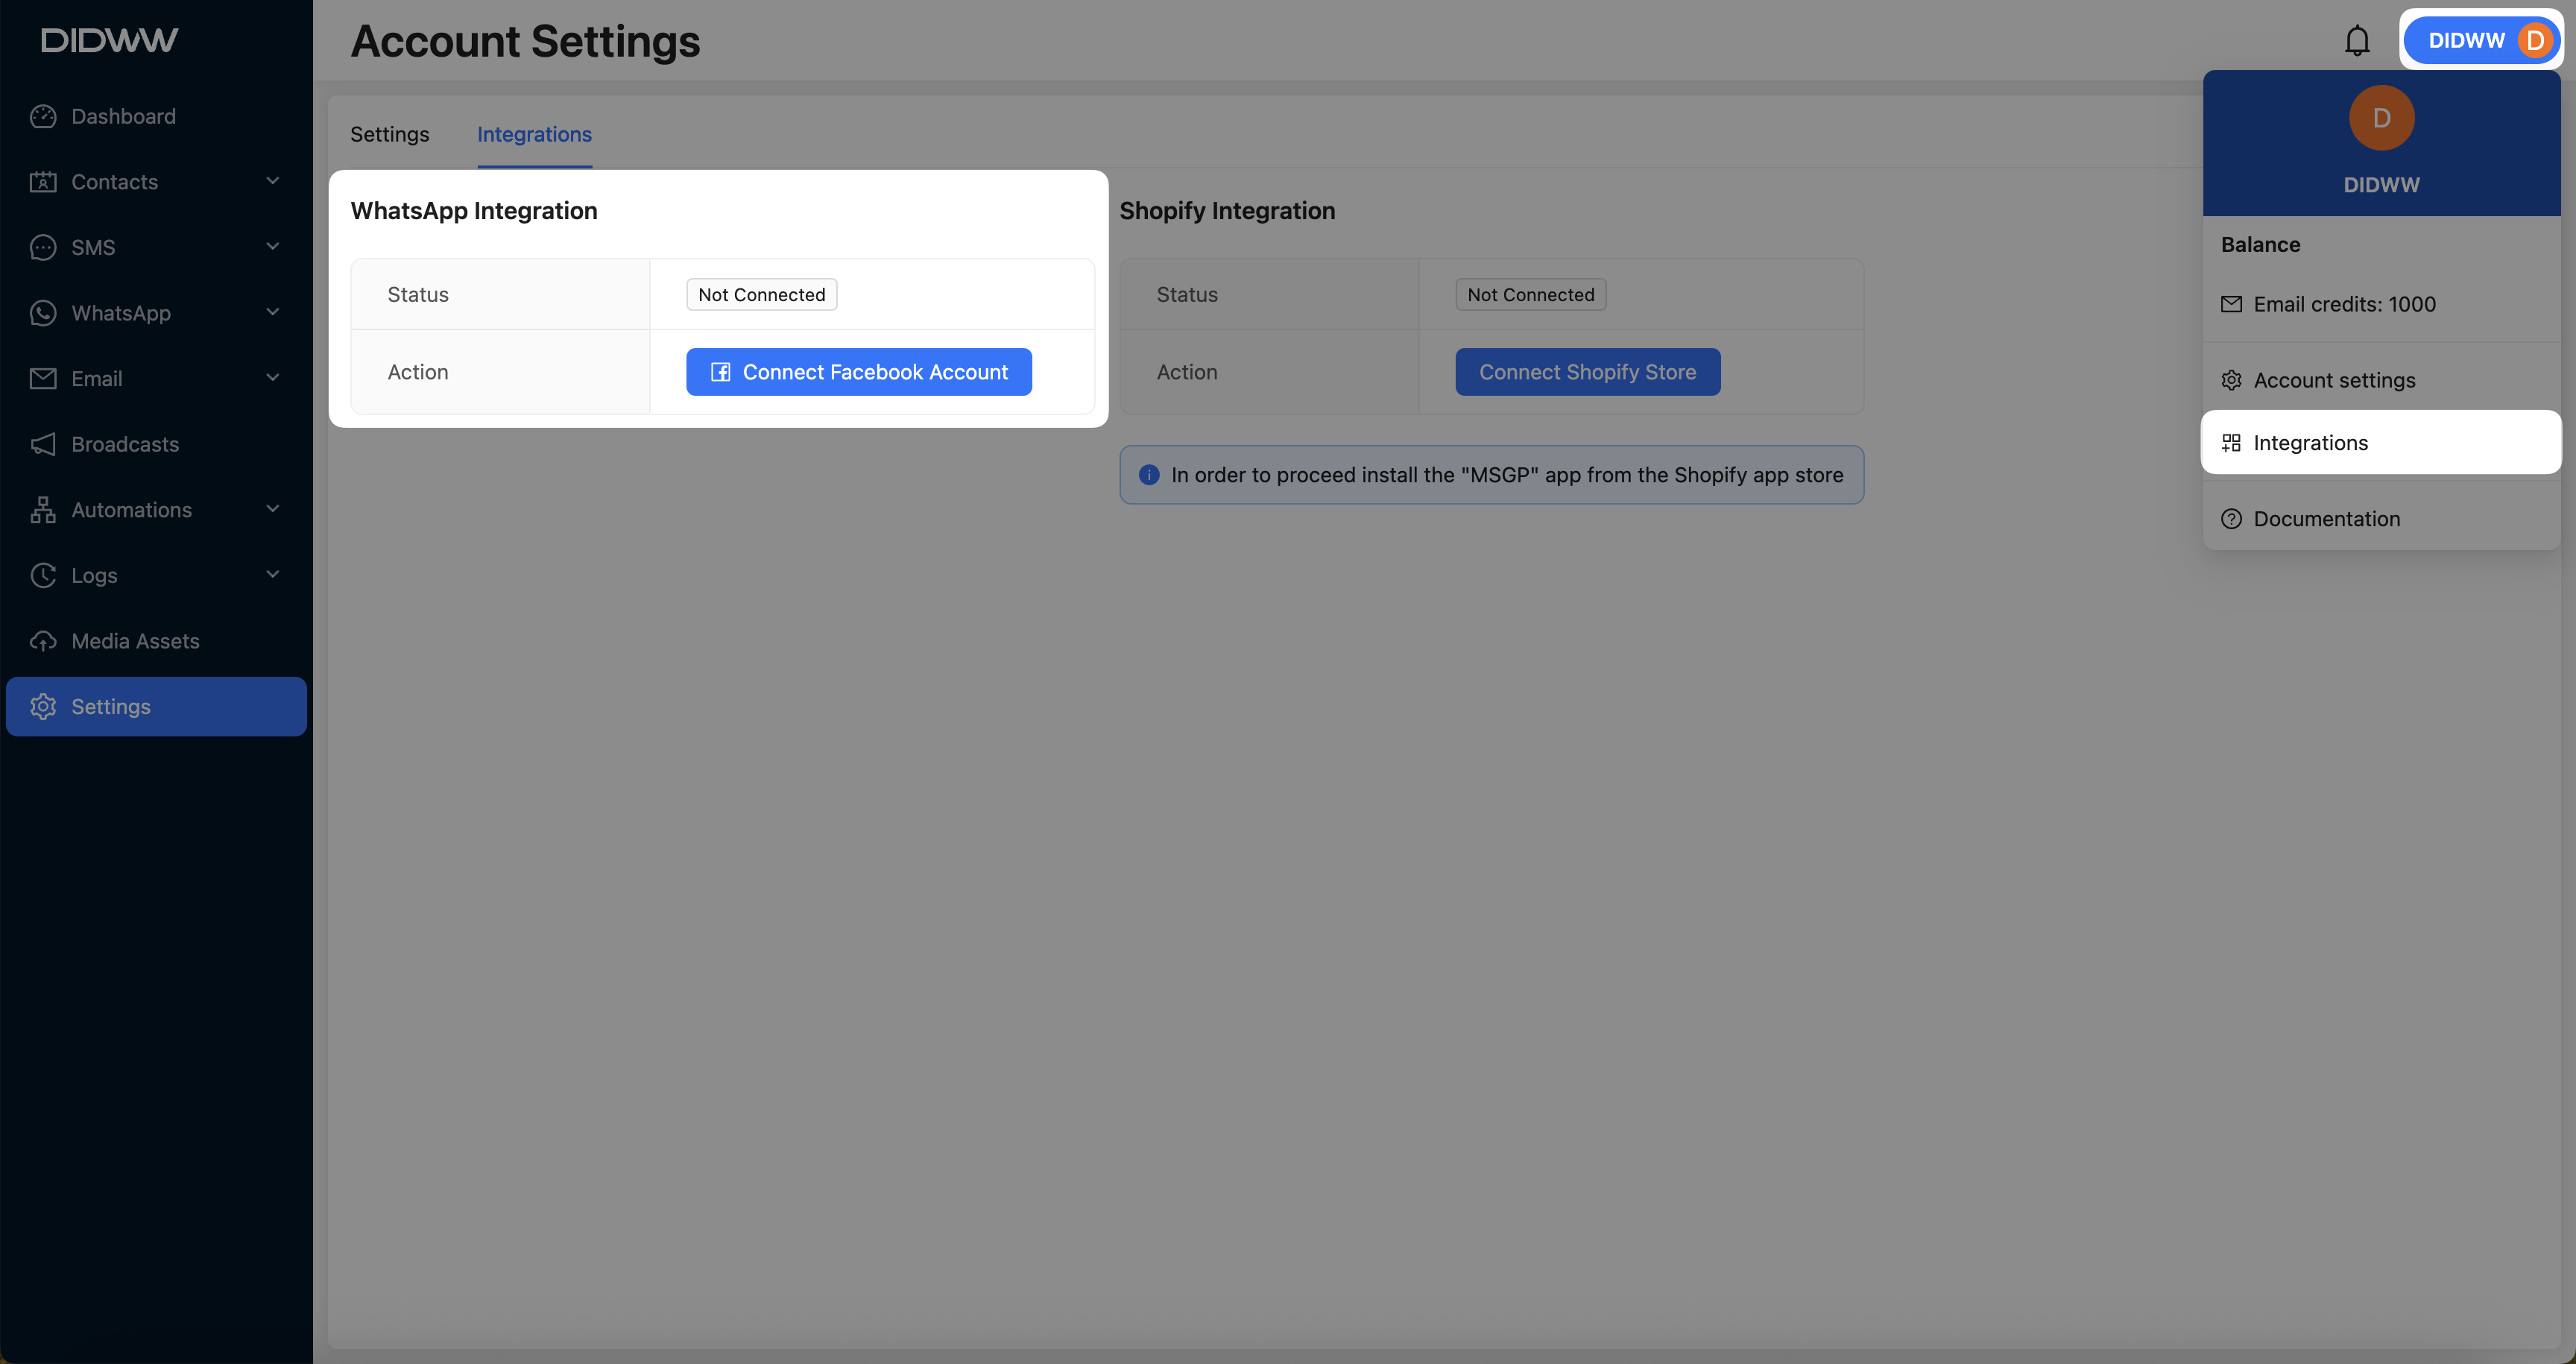
Task: Click the Balance heading
Action: [x=2260, y=245]
